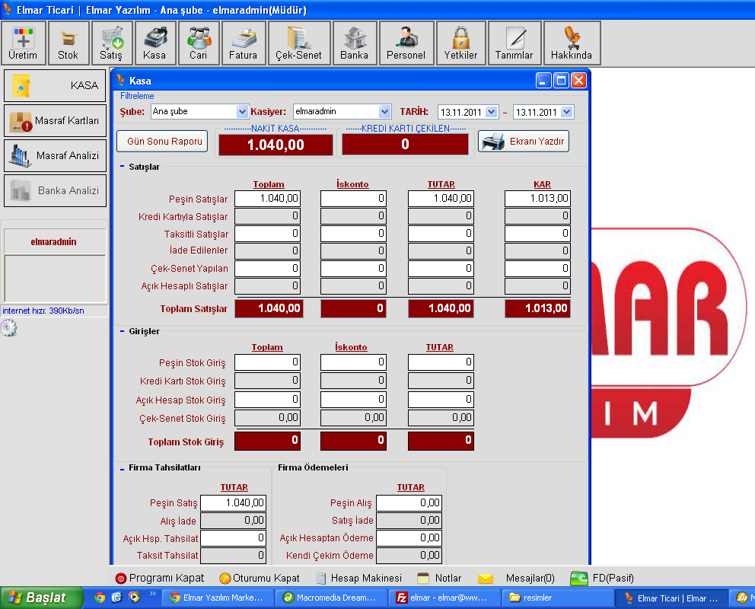Expand the quick launch overflow chevron
This screenshot has height=609, width=755.
153,594
